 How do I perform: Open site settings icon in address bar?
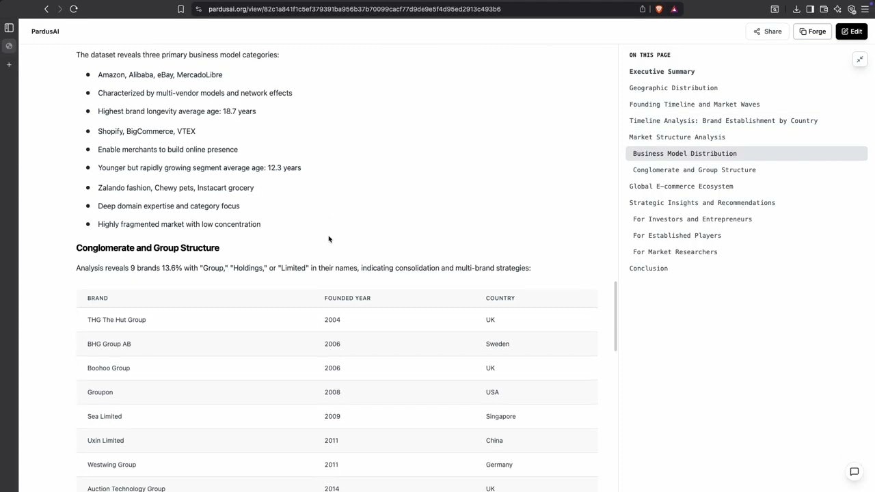point(198,9)
